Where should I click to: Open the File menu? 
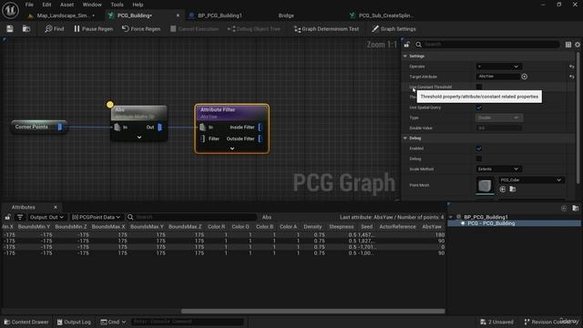[29, 5]
